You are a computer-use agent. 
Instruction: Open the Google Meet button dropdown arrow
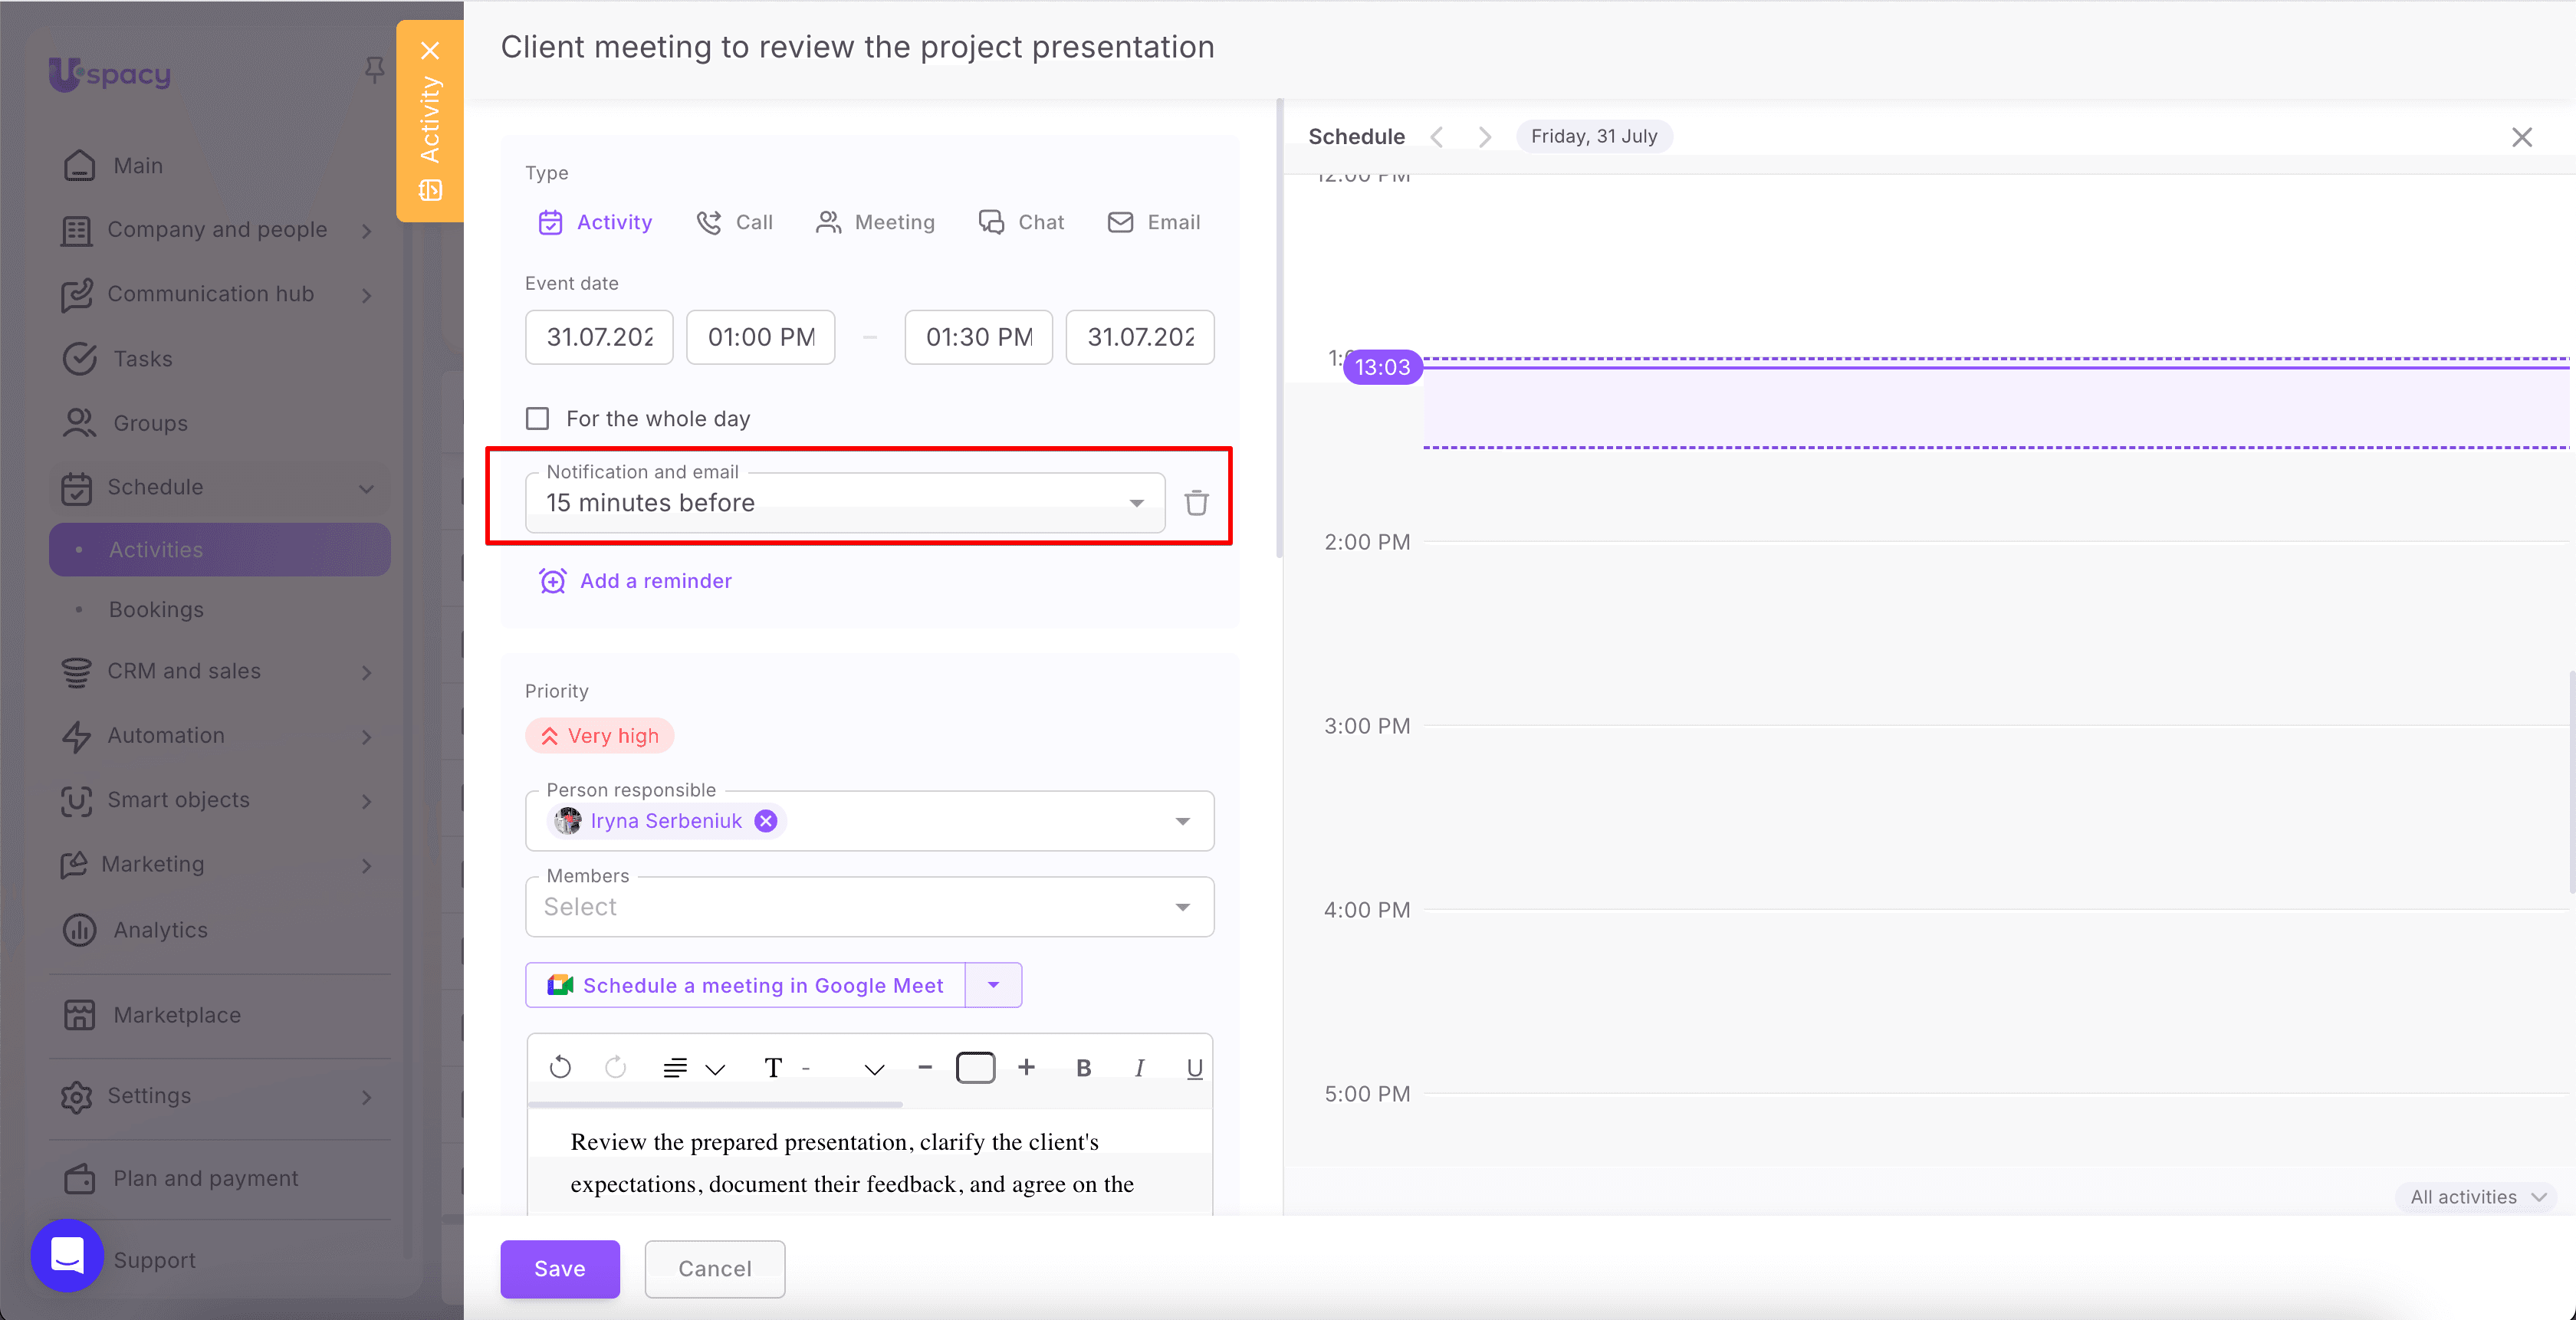click(x=993, y=985)
